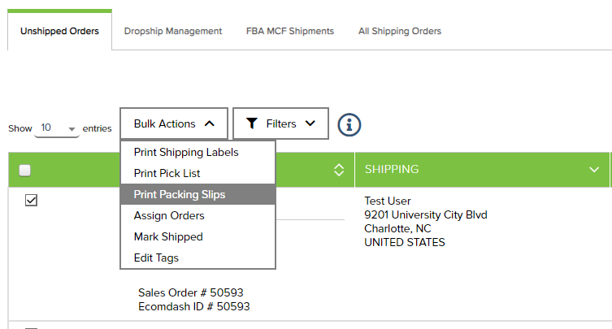Open the Filters dropdown
This screenshot has height=329, width=612.
pos(280,123)
